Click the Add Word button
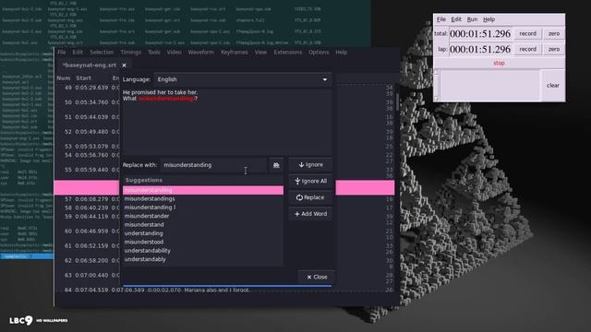591x332 pixels. click(310, 214)
